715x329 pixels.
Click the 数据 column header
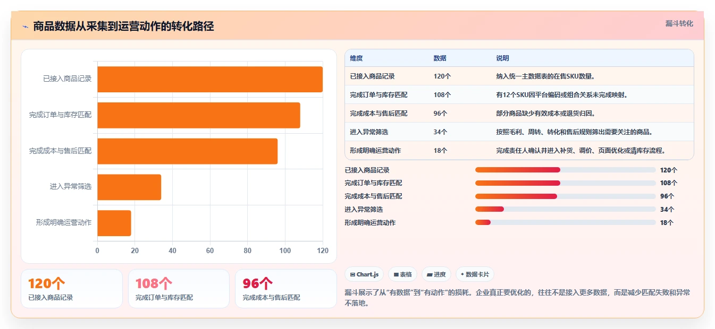tap(440, 58)
